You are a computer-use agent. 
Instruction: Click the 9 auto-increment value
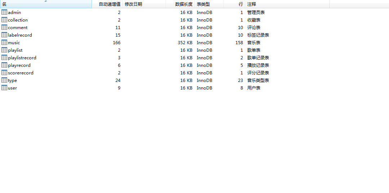(119, 88)
